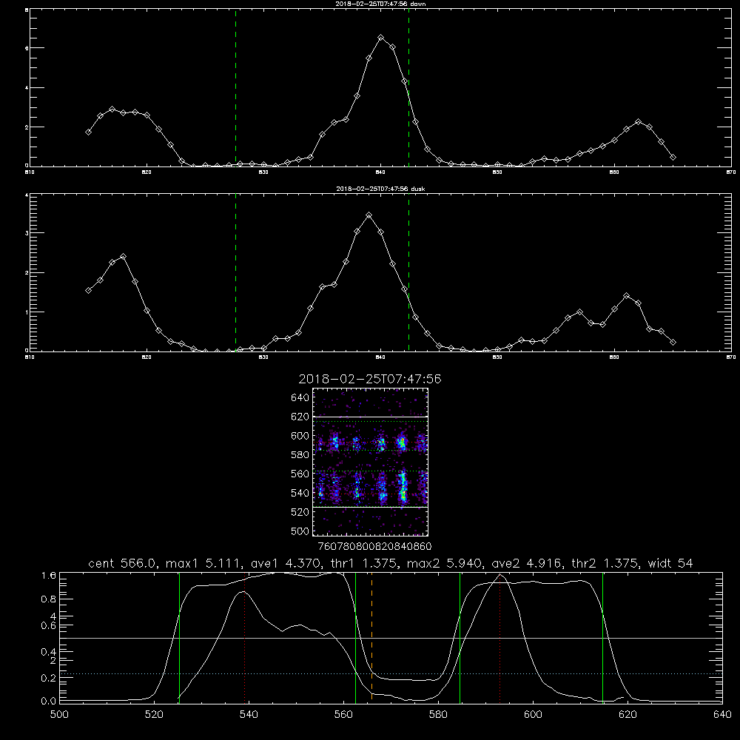The image size is (740, 740).
Task: Select dusk plot's right green dashed line
Action: click(408, 272)
